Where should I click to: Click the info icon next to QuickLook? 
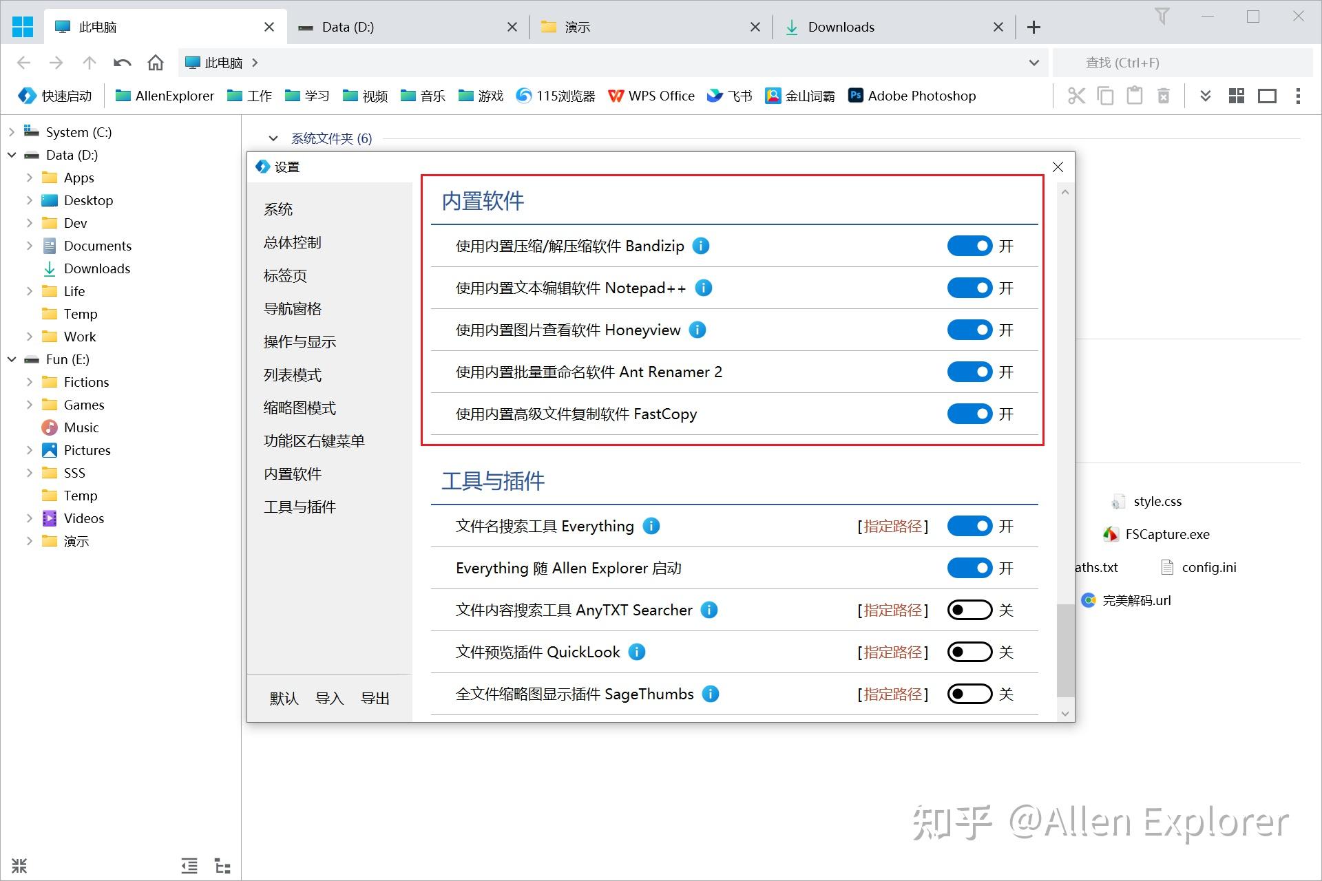637,652
